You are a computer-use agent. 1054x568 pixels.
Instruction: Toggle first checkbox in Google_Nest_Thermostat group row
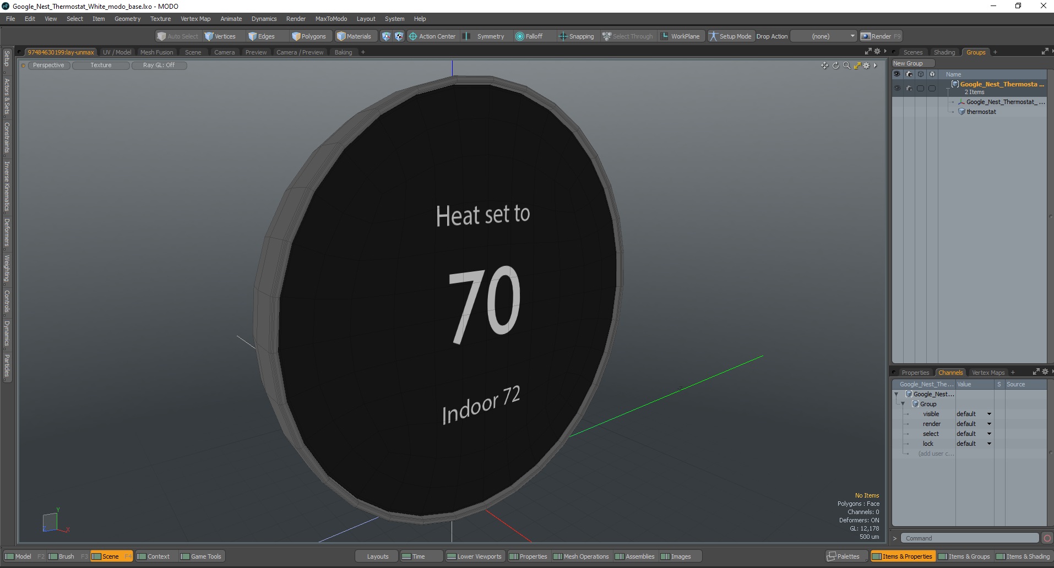920,88
